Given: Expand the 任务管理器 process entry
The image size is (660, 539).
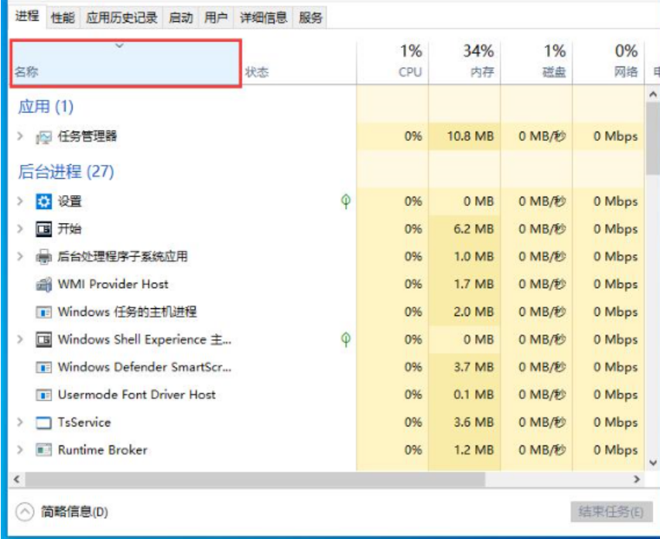Looking at the screenshot, I should tap(21, 136).
